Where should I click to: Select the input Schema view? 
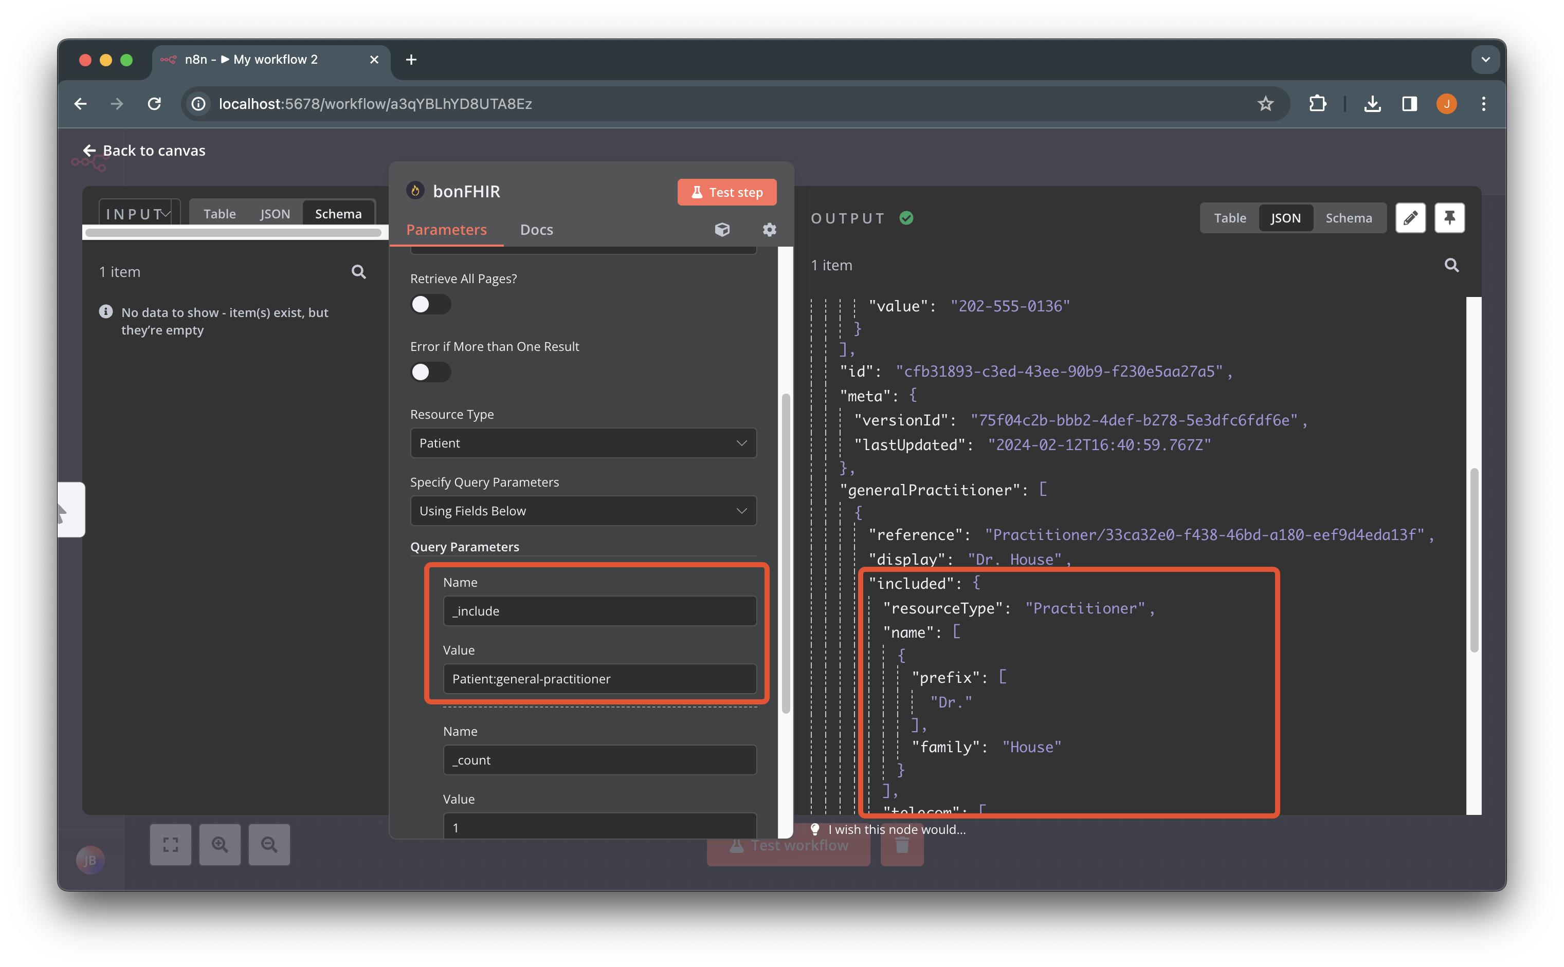pos(338,214)
